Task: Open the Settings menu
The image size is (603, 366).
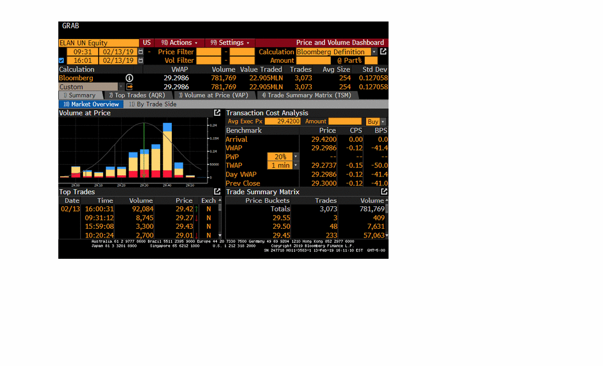Action: point(231,43)
